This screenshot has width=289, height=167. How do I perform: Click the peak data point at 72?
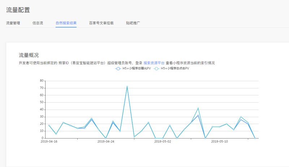coord(127,87)
